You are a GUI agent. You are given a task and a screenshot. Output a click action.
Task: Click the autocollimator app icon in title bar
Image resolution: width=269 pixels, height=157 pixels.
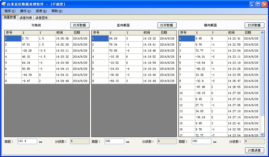(x=4, y=4)
